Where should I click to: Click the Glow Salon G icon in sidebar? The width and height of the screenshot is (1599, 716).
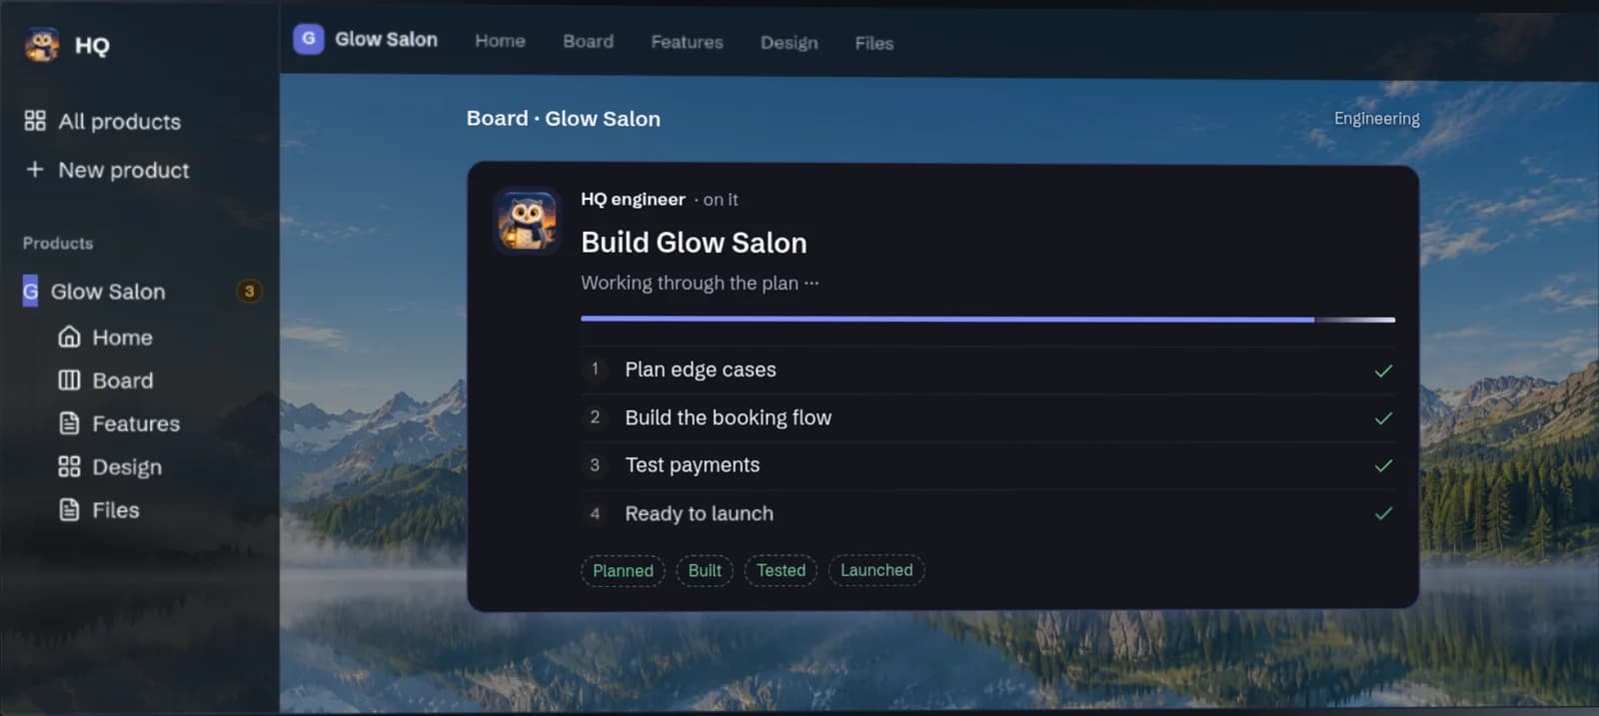click(30, 291)
